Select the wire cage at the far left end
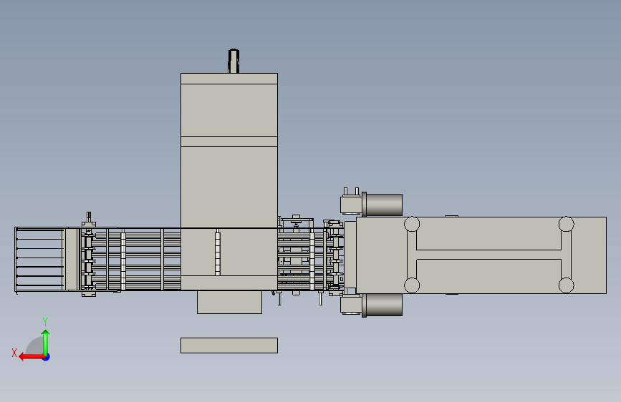The image size is (621, 402). (39, 260)
